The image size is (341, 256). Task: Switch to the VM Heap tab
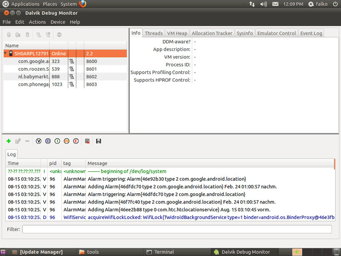177,33
